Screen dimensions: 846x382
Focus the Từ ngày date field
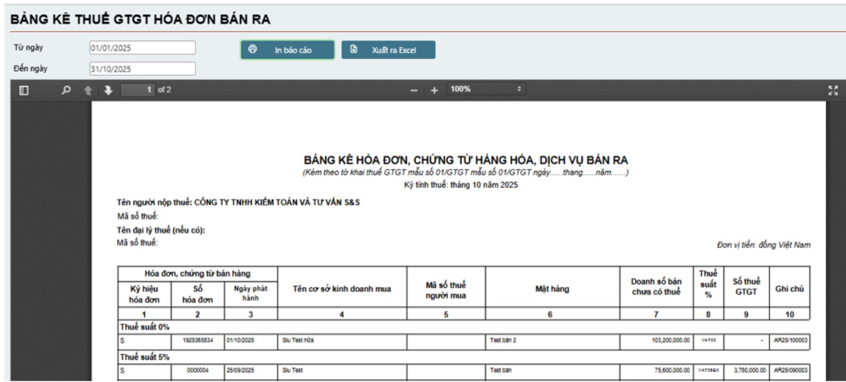pyautogui.click(x=142, y=48)
